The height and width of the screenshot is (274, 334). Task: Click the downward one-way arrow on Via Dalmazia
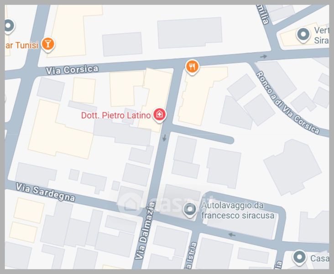click(x=164, y=138)
